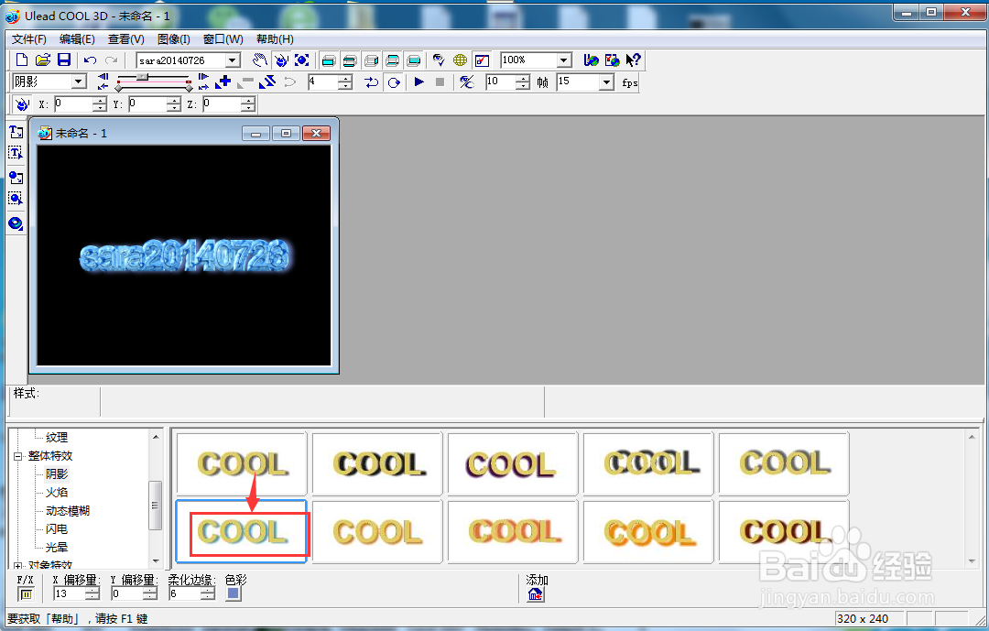
Task: Select 闪电 in the effects tree
Action: [x=57, y=528]
